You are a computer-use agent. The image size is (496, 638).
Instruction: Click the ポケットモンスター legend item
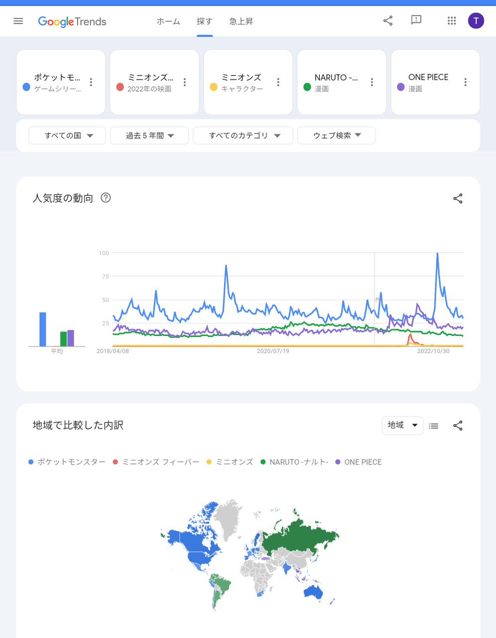[67, 462]
